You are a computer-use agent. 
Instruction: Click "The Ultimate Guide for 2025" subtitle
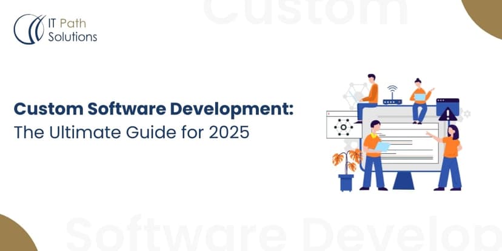pyautogui.click(x=131, y=132)
